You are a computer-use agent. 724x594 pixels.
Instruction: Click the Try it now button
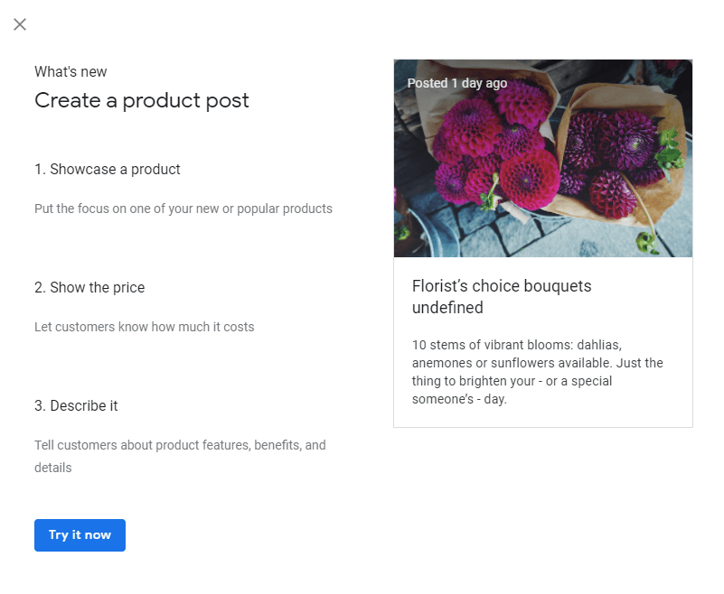(80, 534)
